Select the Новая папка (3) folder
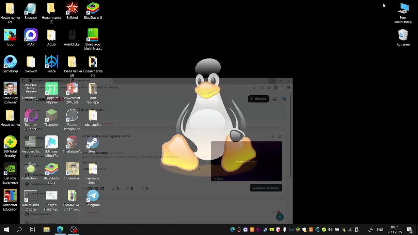The width and height of the screenshot is (418, 235). click(72, 66)
